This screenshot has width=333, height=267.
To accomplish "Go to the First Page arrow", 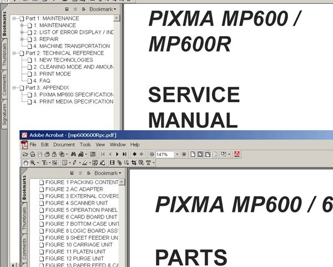I will pyautogui.click(x=103, y=154).
